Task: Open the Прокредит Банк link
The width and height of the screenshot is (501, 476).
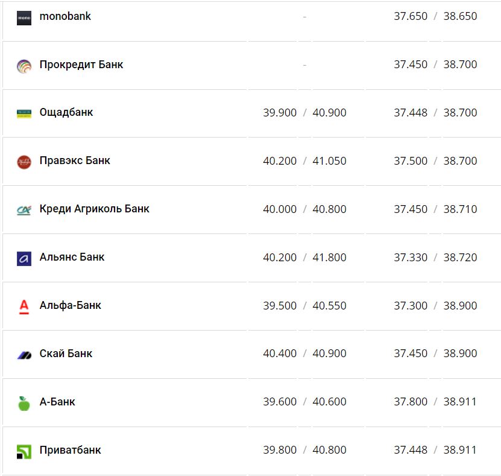Action: (x=81, y=65)
